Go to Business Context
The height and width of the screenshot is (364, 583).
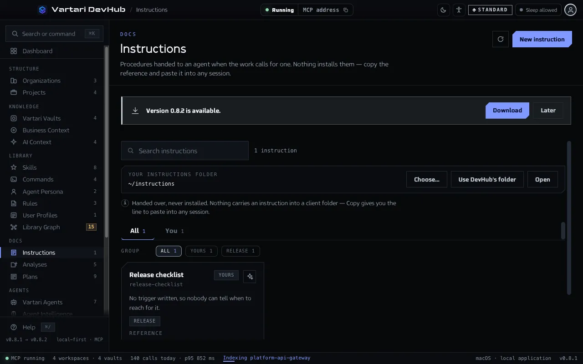[x=53, y=130]
